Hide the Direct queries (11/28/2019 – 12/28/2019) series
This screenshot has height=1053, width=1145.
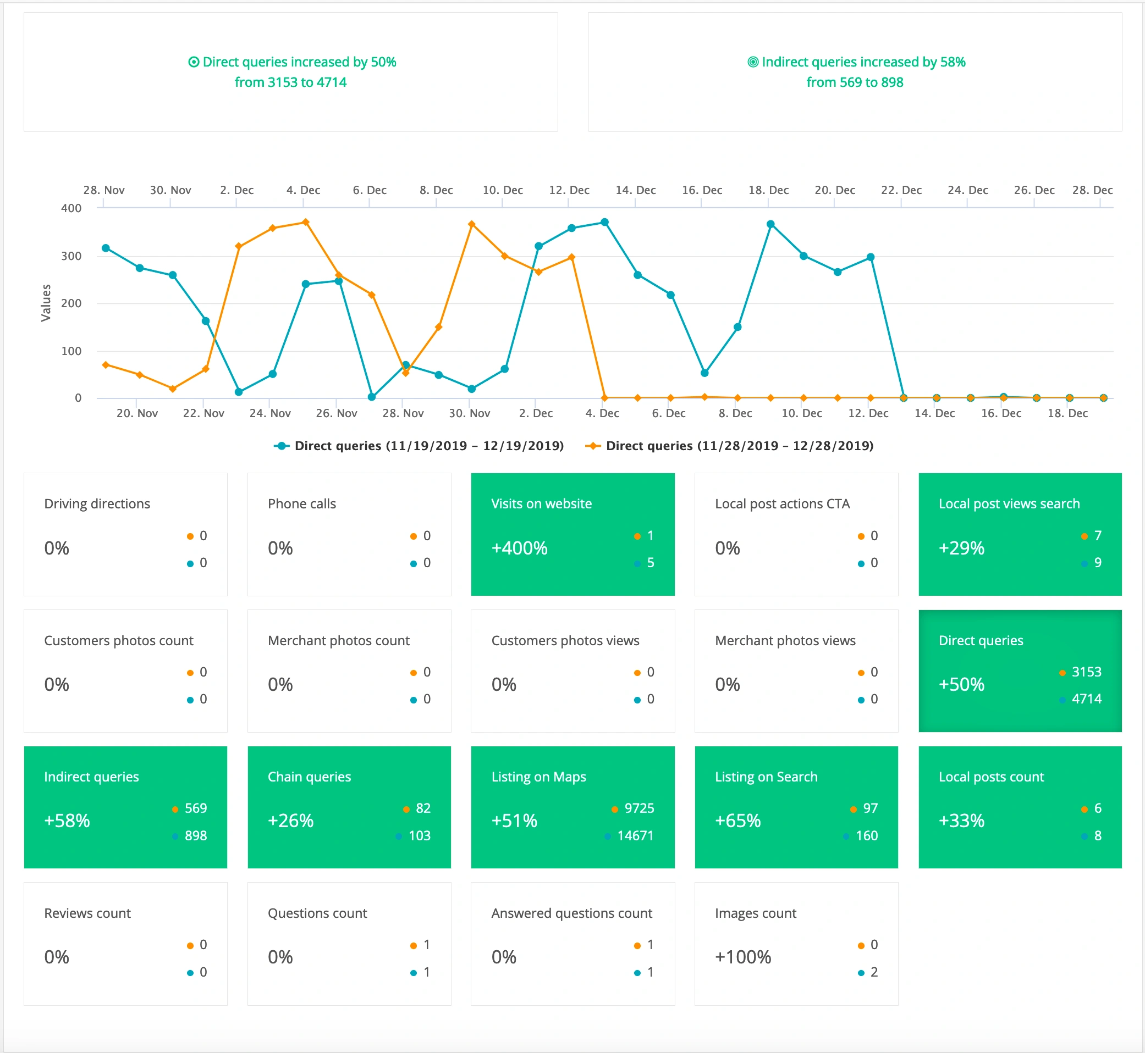coord(739,446)
